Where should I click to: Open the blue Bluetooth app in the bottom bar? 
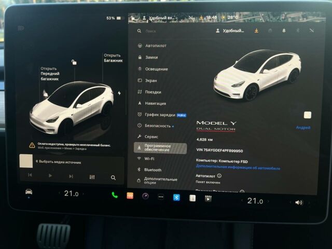(x=176, y=198)
